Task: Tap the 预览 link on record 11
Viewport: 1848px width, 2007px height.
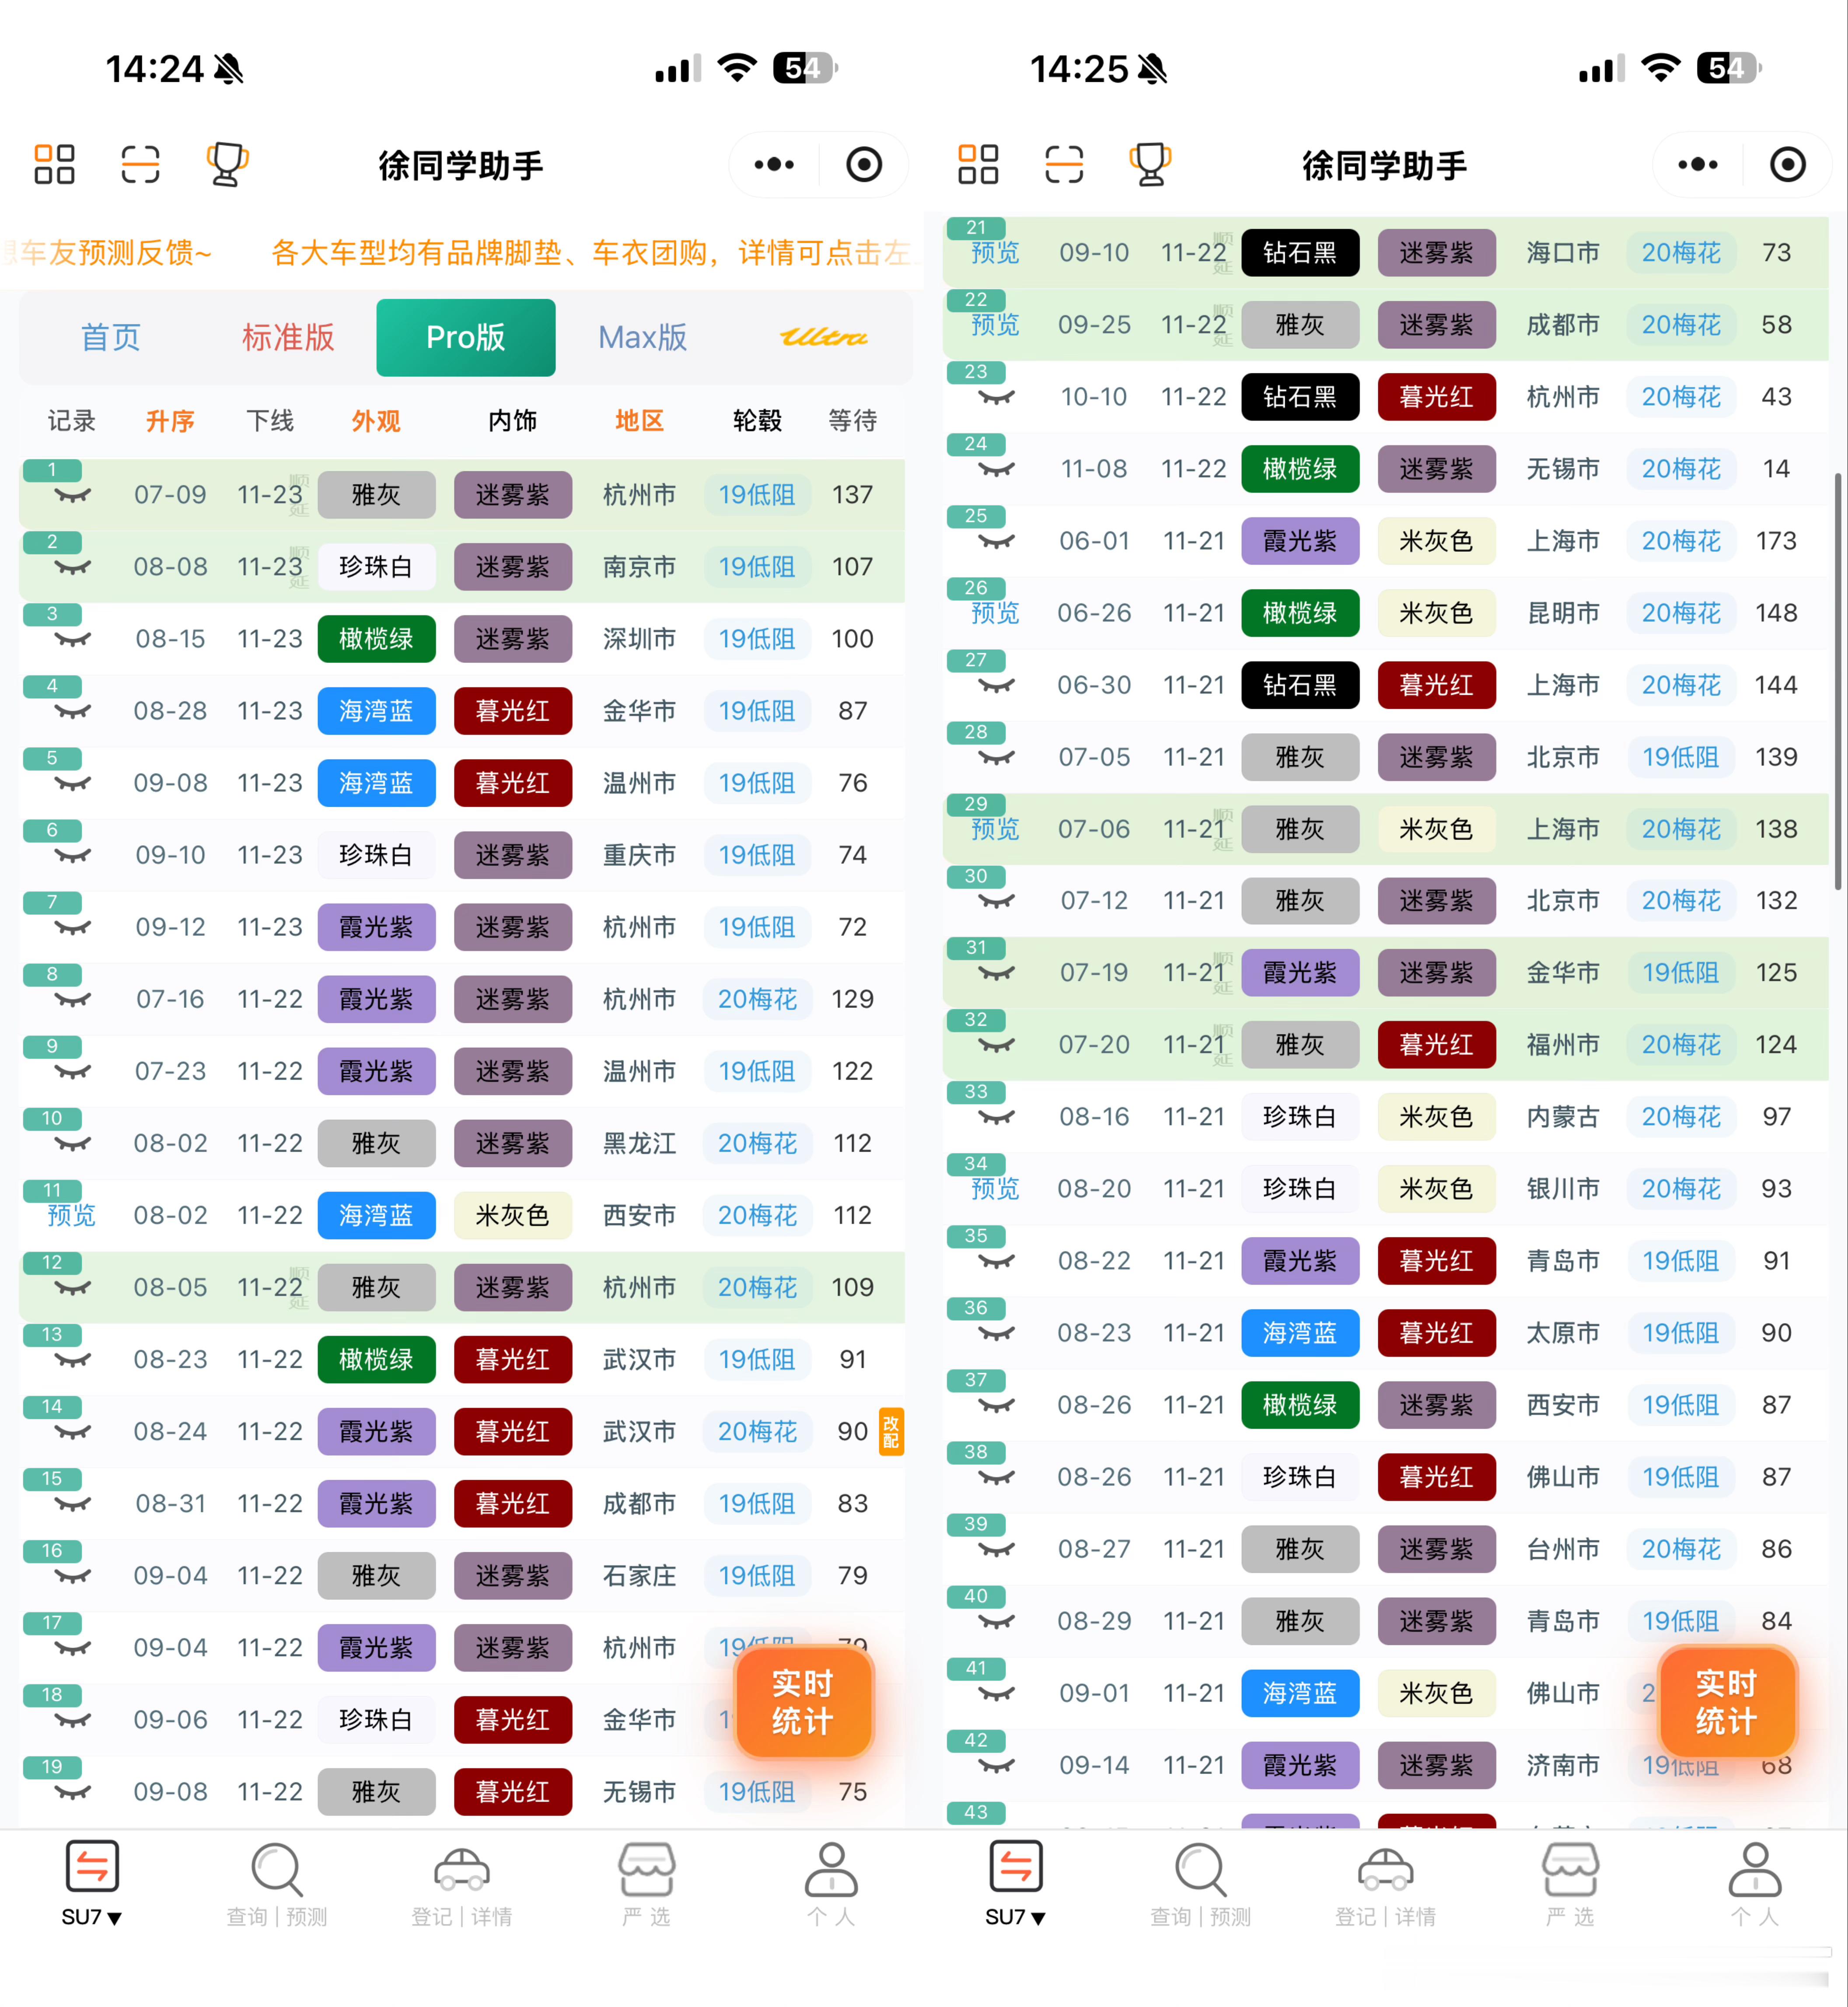Action: point(72,1216)
